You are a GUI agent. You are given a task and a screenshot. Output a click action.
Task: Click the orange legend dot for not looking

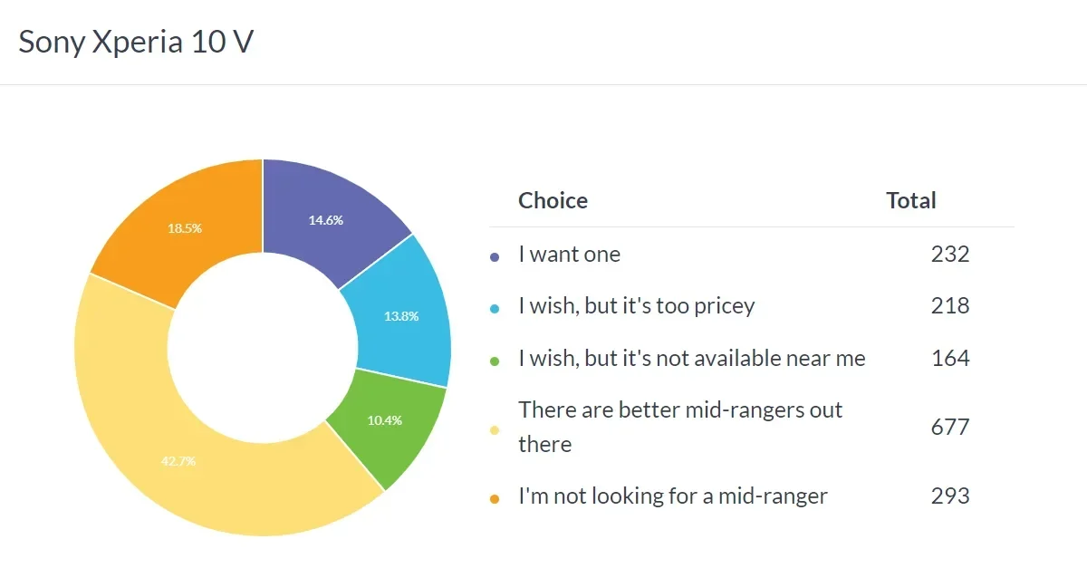pos(495,499)
